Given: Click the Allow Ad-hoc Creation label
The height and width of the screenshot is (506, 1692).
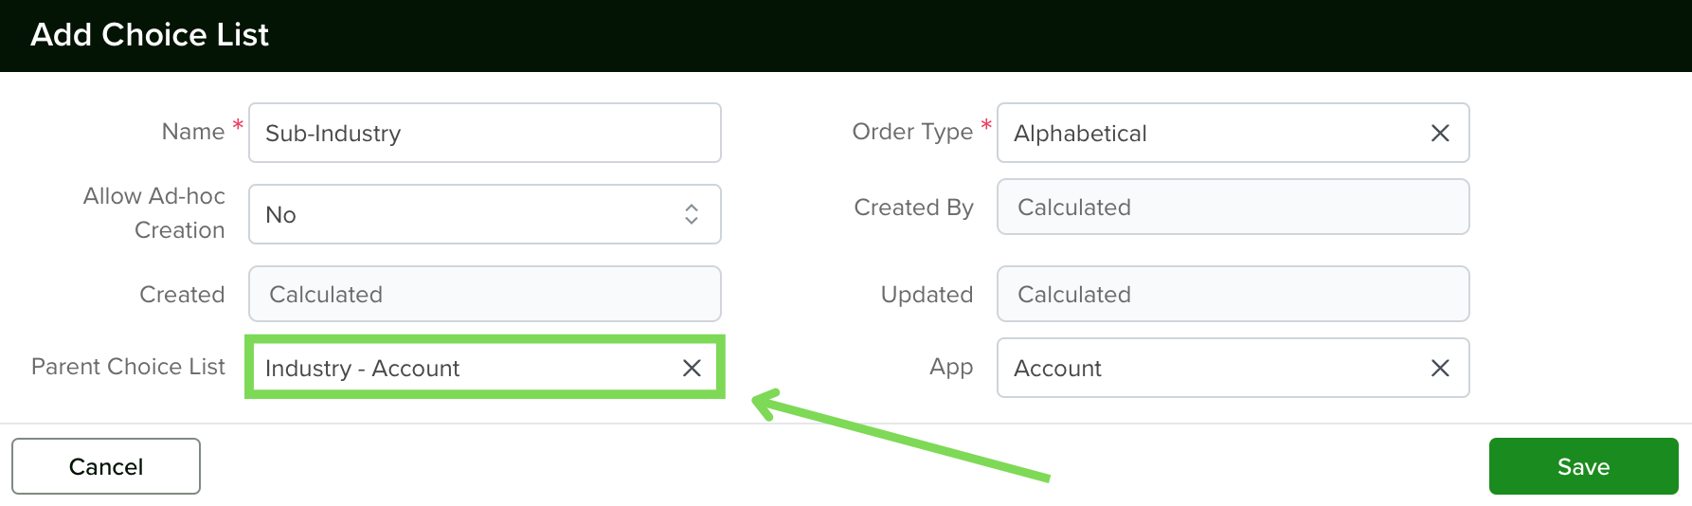Looking at the screenshot, I should pos(154,213).
